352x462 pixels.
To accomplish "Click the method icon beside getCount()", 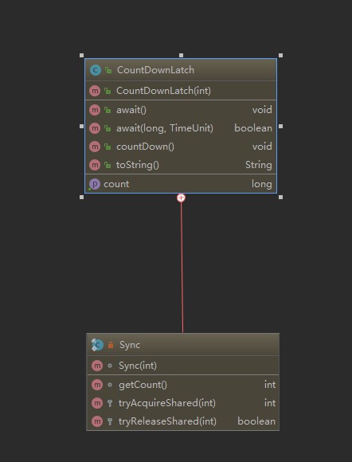I will pyautogui.click(x=97, y=385).
